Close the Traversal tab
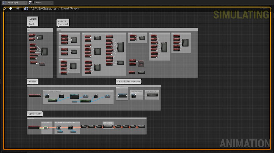Viewport: 274px width, 153px height. pos(51,3)
